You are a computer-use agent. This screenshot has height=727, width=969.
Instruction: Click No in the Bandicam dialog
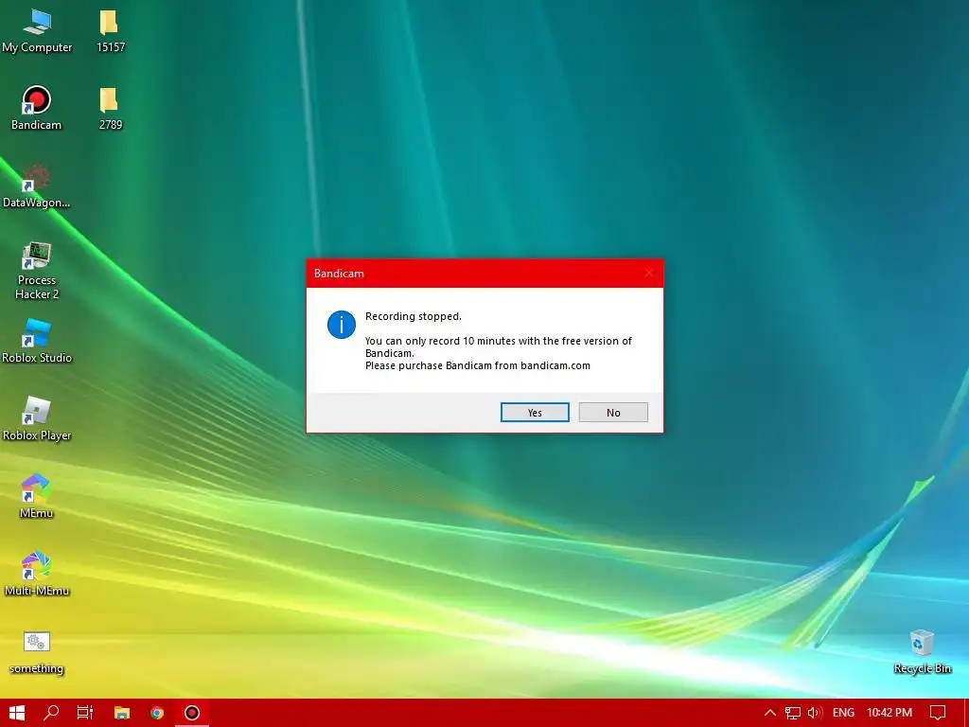tap(613, 413)
